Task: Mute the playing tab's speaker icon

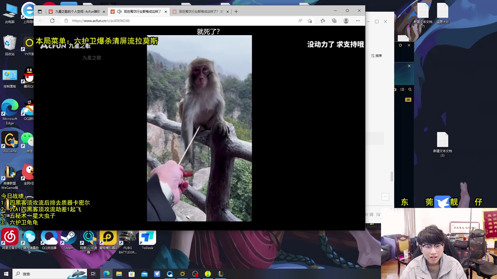Action: pyautogui.click(x=119, y=12)
